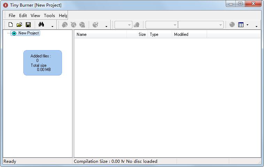The height and width of the screenshot is (167, 264).
Task: Click the New project blank page icon
Action: click(x=11, y=25)
